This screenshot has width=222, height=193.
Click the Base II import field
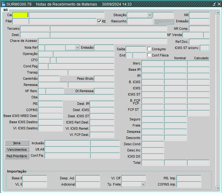[34, 178]
